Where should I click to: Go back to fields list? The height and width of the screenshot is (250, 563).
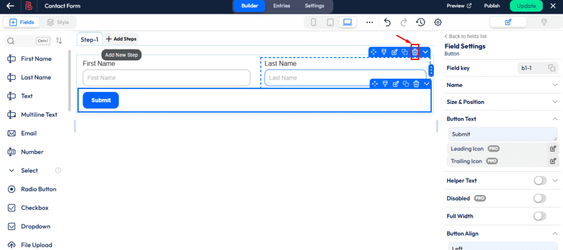pos(465,37)
